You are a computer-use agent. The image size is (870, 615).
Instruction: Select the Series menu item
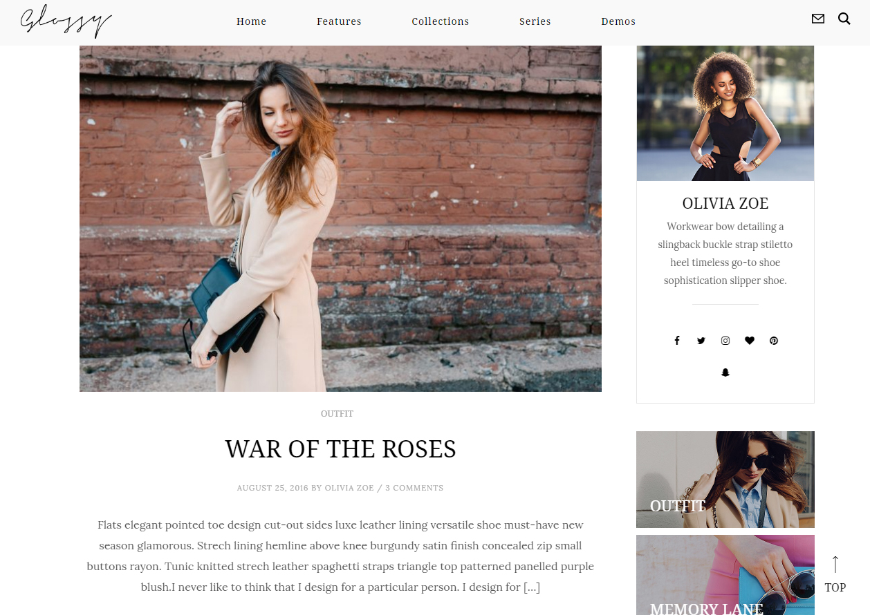535,21
